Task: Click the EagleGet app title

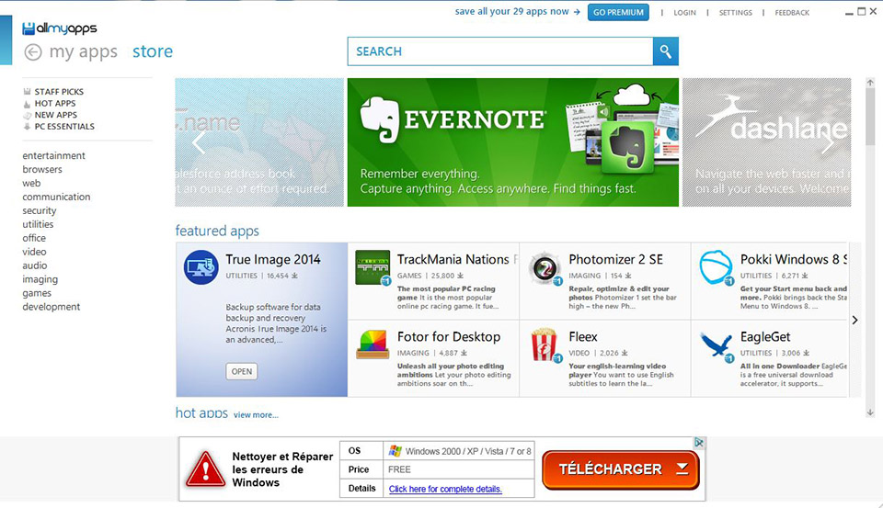Action: 765,336
